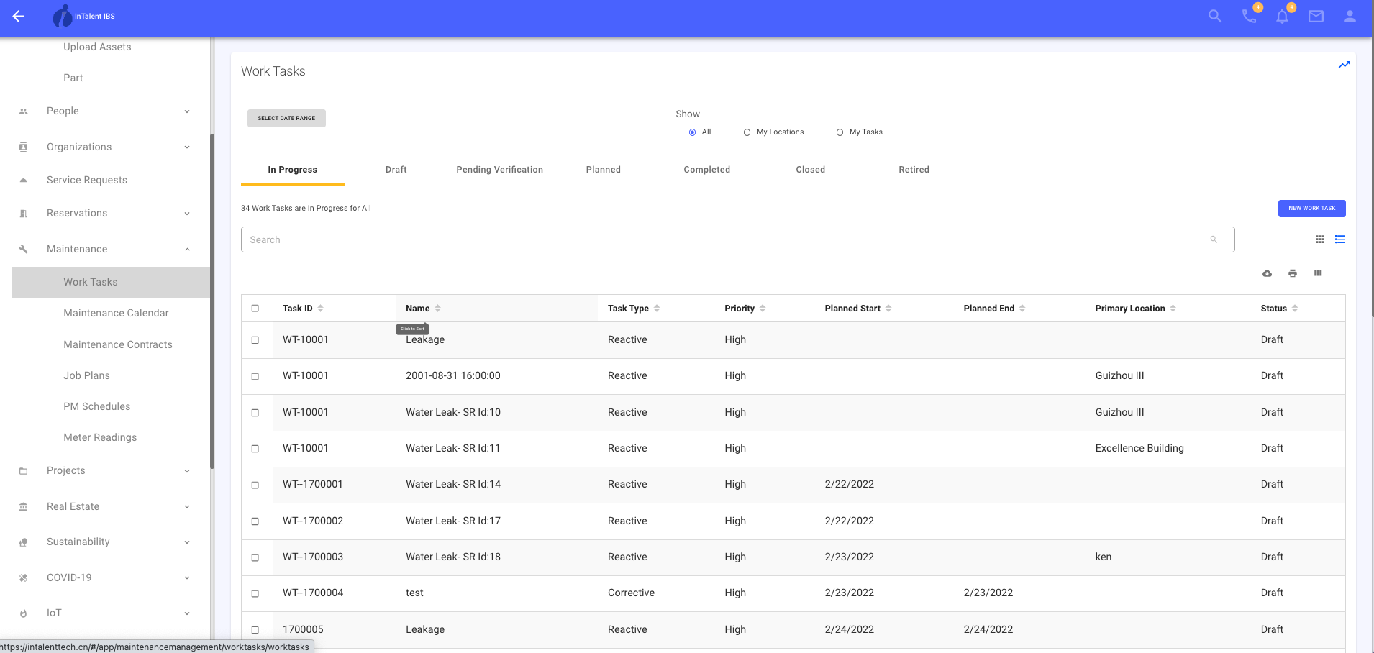Open Job Plans in sidebar

click(86, 375)
